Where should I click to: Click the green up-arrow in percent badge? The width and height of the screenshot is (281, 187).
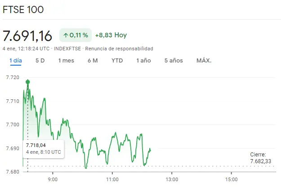pos(66,35)
